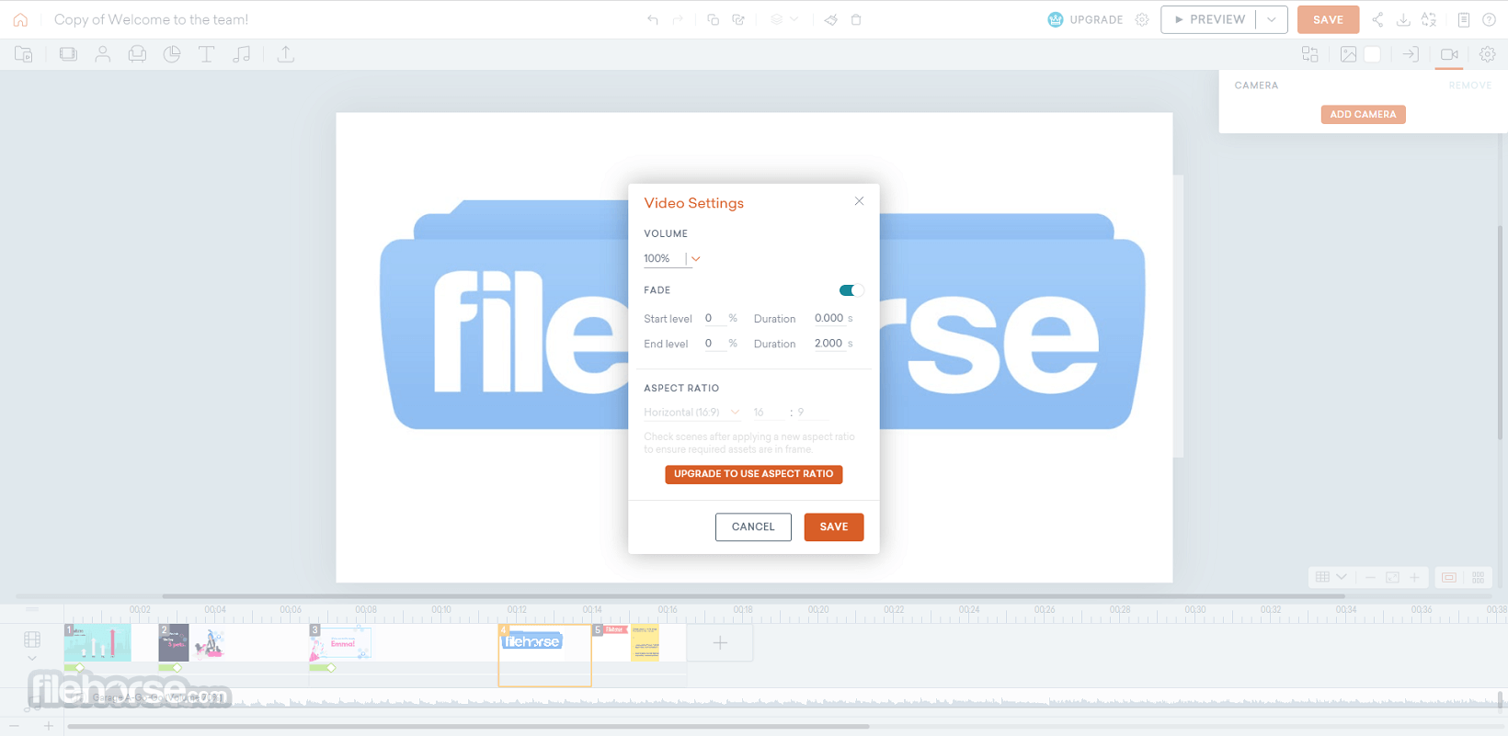Go to the home dashboard icon
This screenshot has height=736, width=1508.
20,19
